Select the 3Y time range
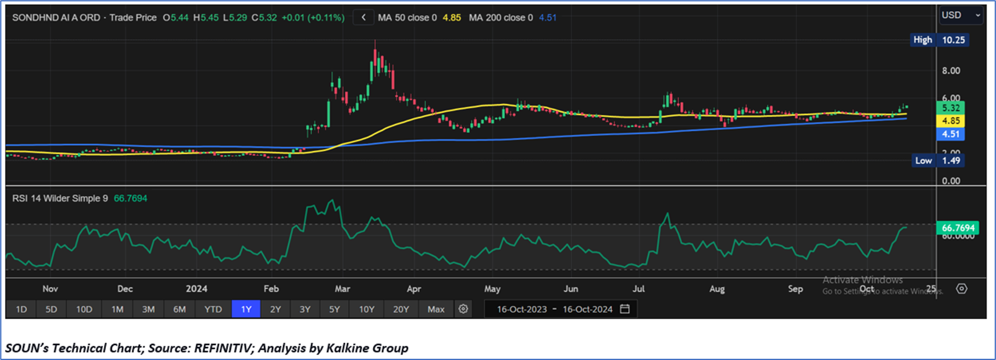 click(305, 309)
